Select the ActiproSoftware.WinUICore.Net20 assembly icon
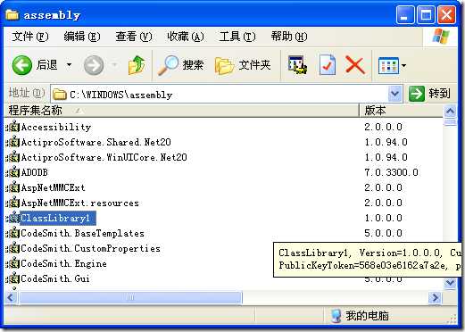Image resolution: width=465 pixels, height=332 pixels. click(12, 157)
